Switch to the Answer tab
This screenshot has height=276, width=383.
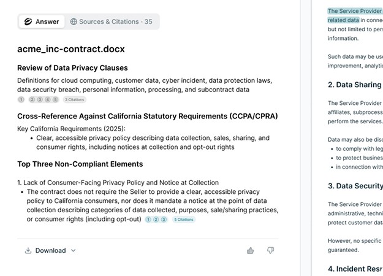pos(42,21)
